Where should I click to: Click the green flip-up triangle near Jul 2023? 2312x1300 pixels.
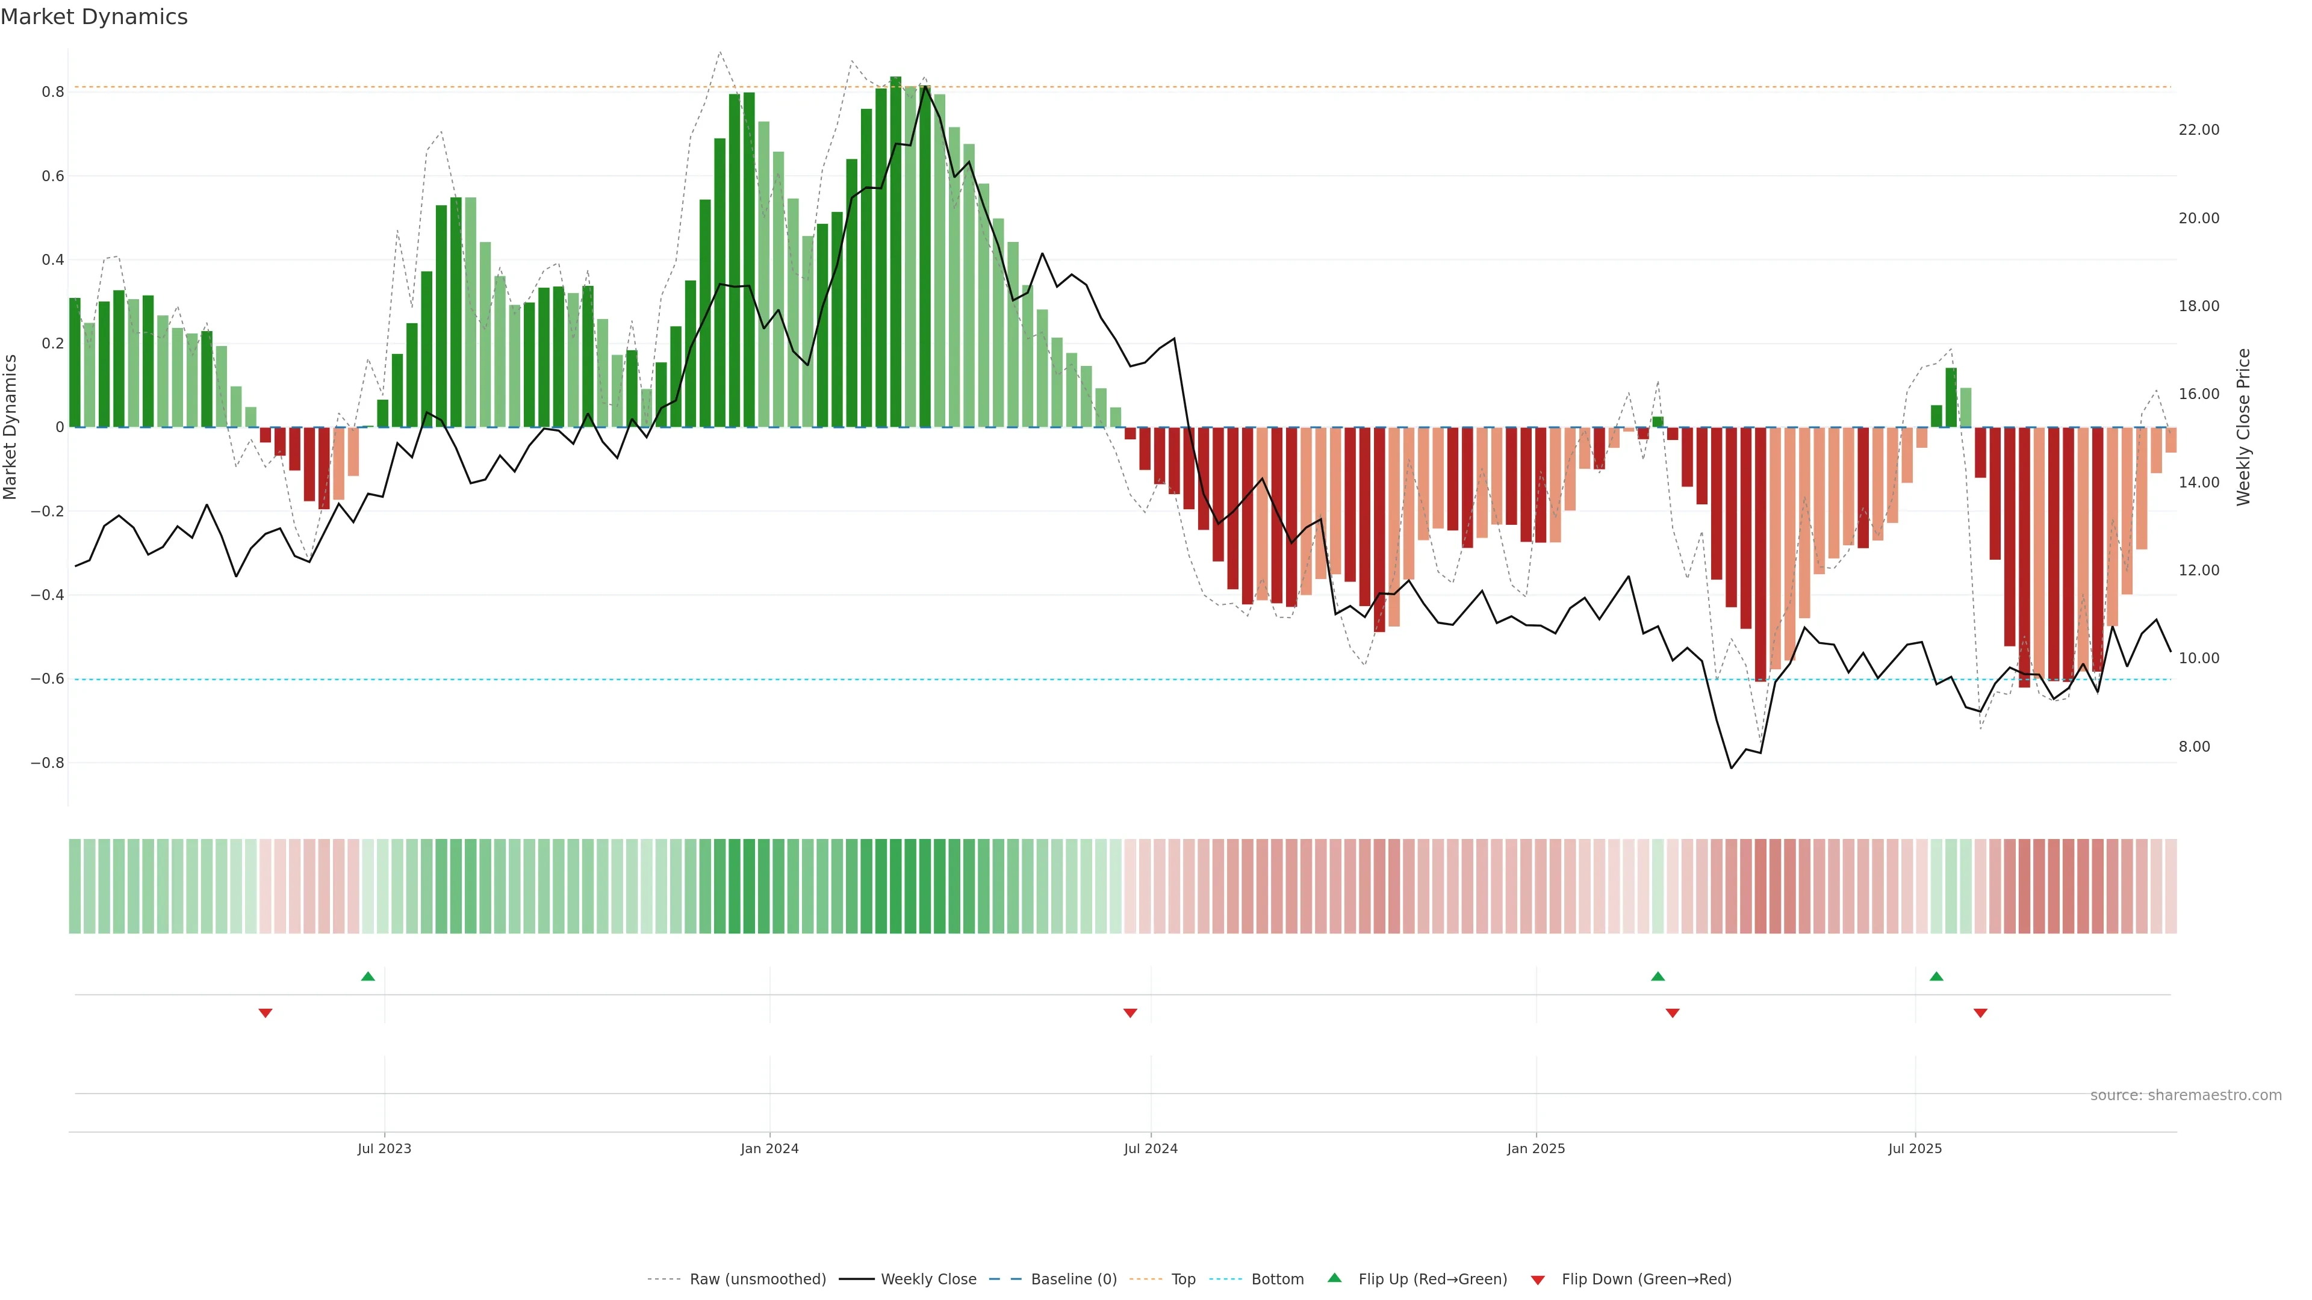coord(368,976)
